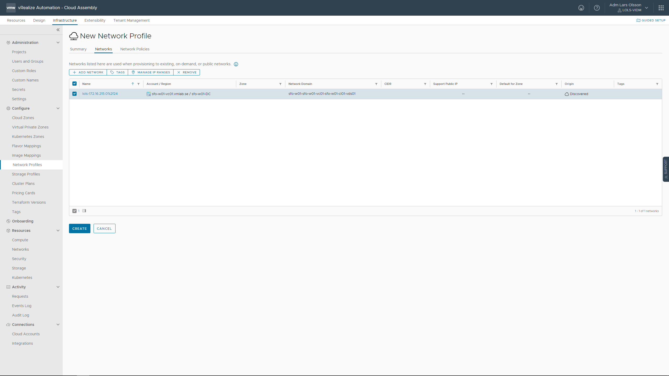Open Projects in sidebar

coord(19,52)
